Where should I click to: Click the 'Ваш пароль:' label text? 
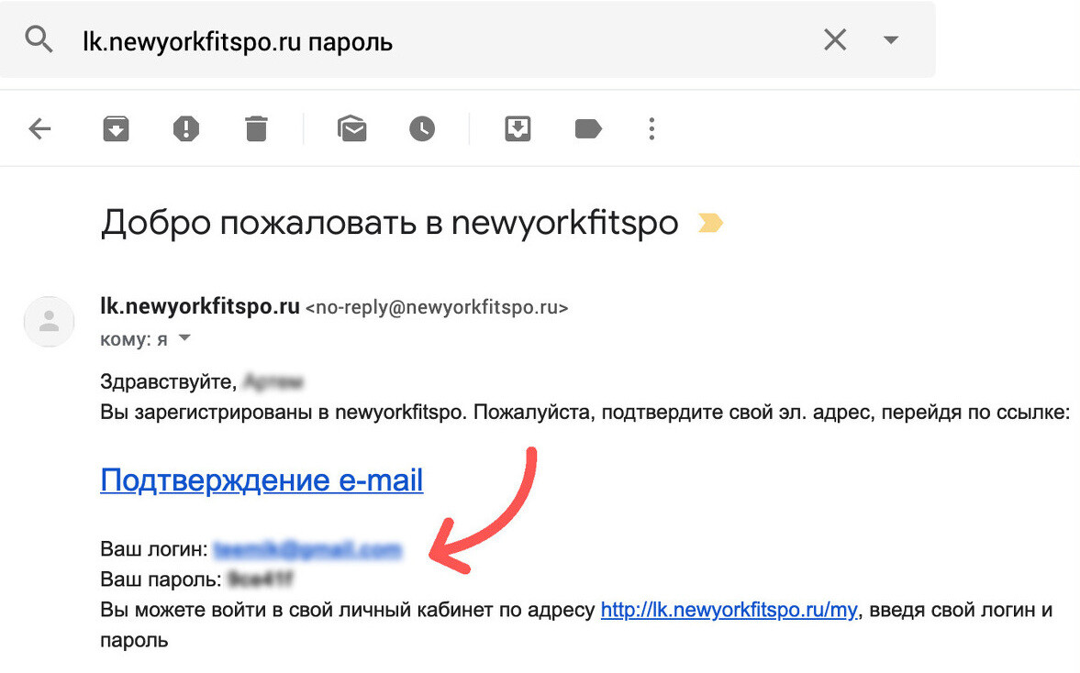[x=161, y=579]
